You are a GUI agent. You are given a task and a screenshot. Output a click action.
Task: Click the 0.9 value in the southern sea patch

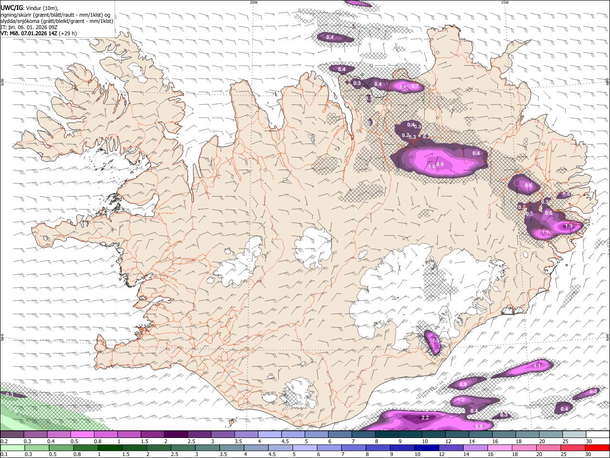(x=479, y=427)
